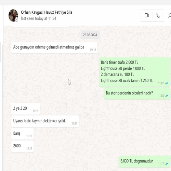Click the 'last seen today at 11:54' status

click(x=39, y=18)
